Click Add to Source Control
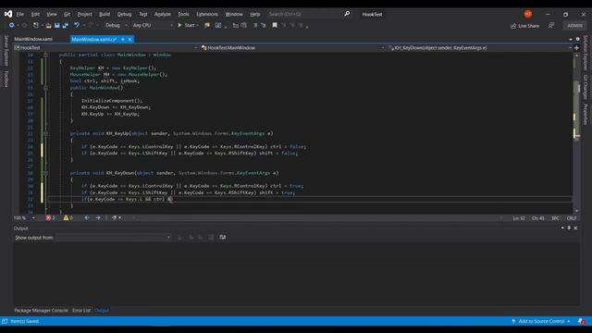The width and height of the screenshot is (592, 333). click(x=541, y=321)
